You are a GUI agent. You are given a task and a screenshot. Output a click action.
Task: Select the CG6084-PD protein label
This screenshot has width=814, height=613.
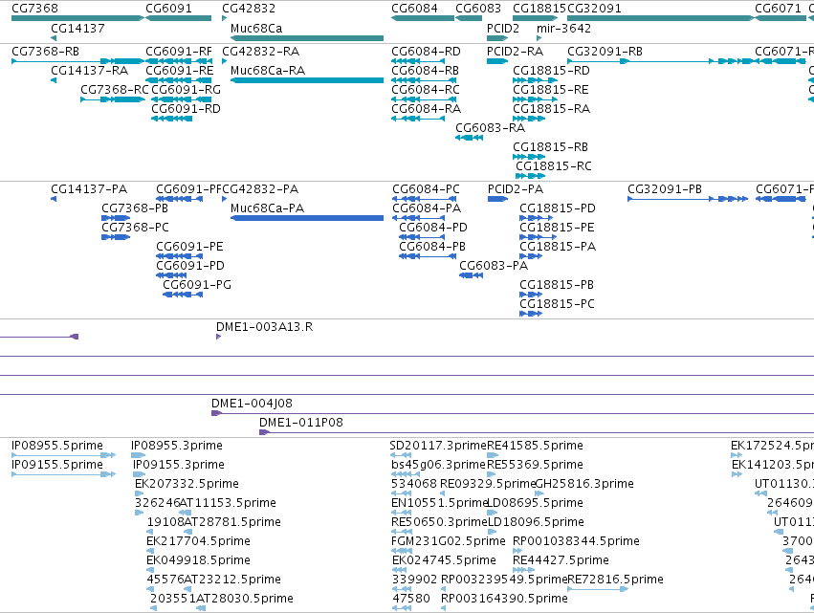pyautogui.click(x=433, y=228)
